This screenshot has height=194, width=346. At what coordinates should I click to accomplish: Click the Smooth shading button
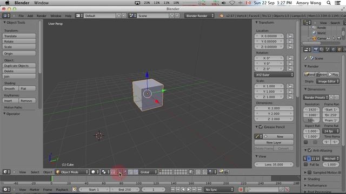point(11,88)
